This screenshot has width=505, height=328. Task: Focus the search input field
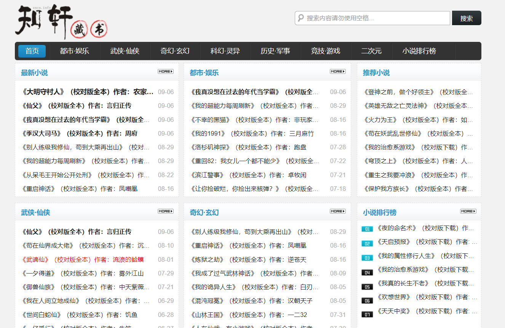(x=372, y=18)
